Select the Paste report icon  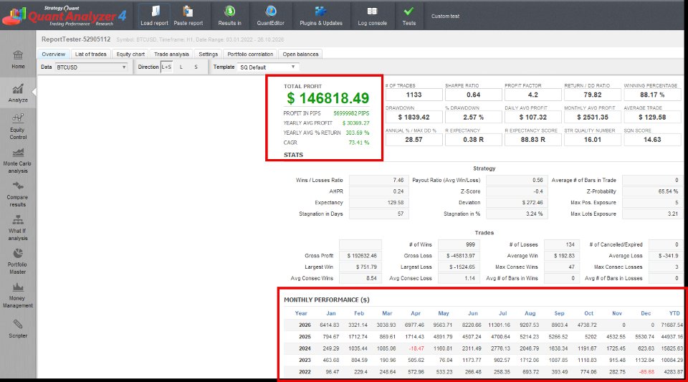point(188,16)
